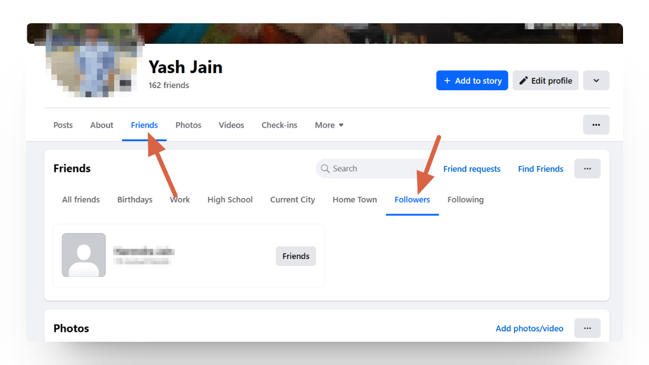
Task: Click the search magnifier icon in Friends search
Action: [325, 168]
